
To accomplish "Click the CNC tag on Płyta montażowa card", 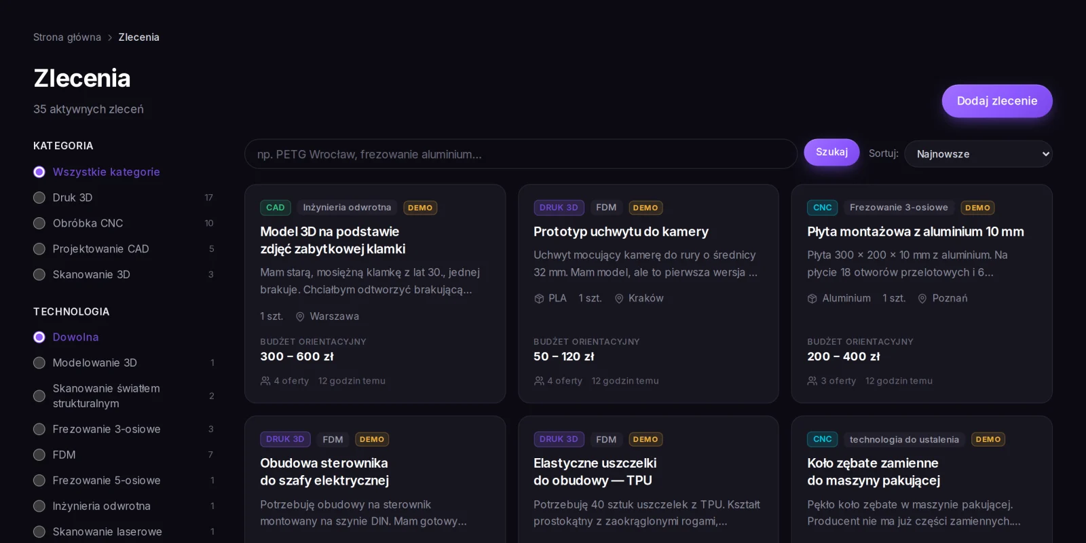I will click(823, 208).
